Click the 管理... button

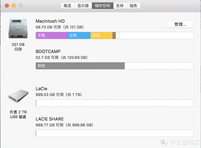[x=180, y=24]
